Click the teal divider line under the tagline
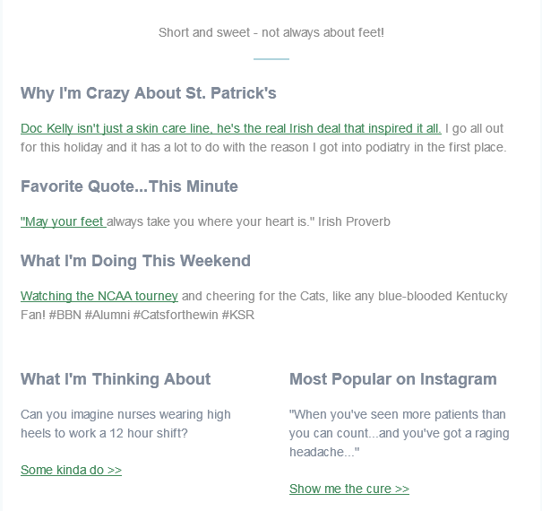 point(271,59)
